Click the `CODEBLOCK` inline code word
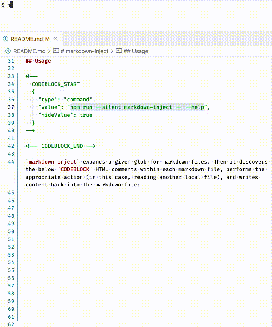272x327 pixels. click(x=75, y=169)
